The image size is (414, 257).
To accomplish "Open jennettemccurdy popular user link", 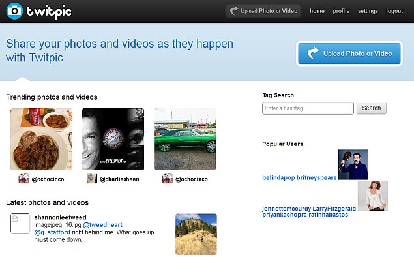I will 286,209.
